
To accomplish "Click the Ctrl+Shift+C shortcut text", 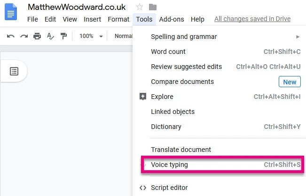I will click(x=282, y=52).
